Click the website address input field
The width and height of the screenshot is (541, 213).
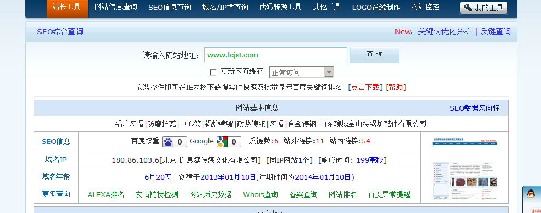pos(276,55)
